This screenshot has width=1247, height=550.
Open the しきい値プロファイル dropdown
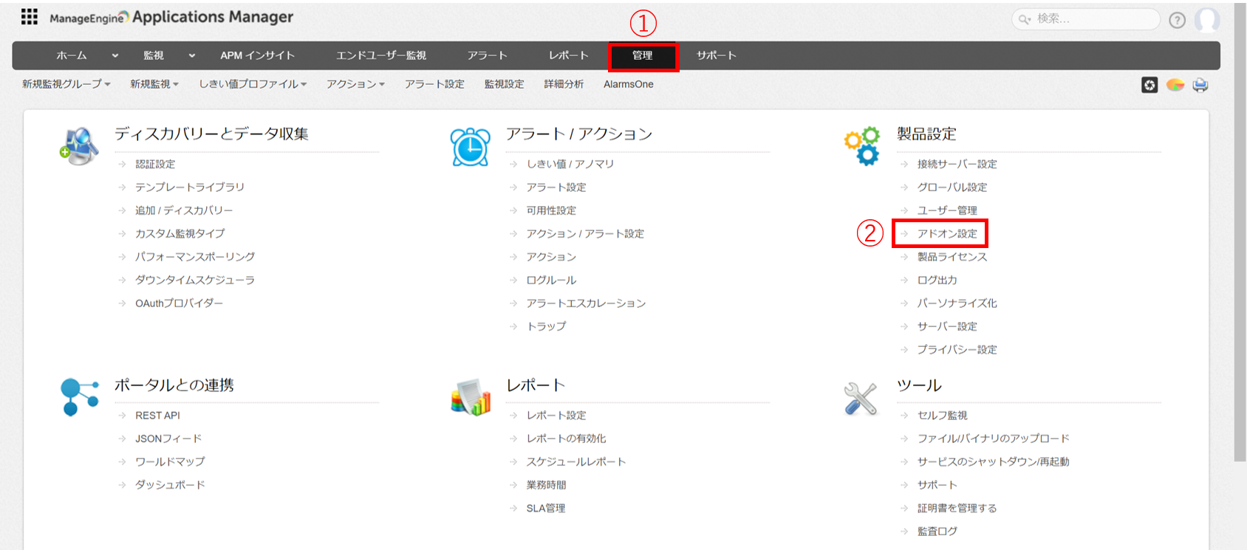(253, 84)
